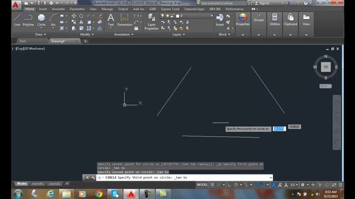Toggle grid display in status bar

[212, 185]
